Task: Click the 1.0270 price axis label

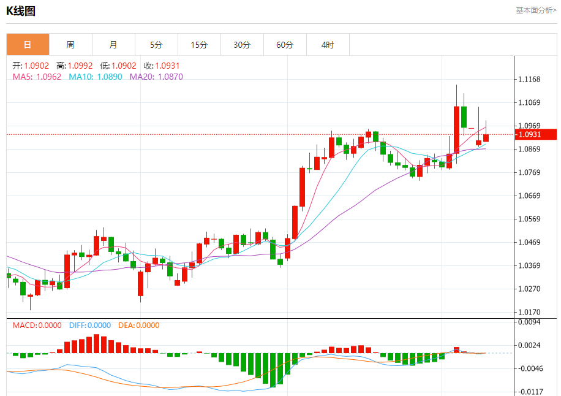Action: 530,289
